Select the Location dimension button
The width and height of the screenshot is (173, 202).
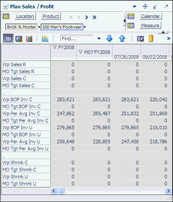[x=25, y=16]
